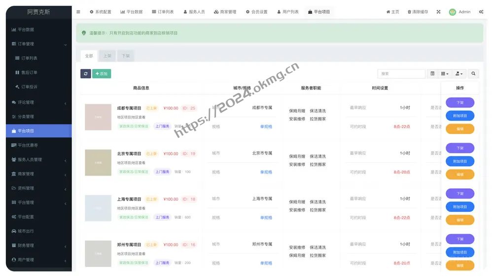Screen dimensions: 493x277
Task: Open 用户列表 top menu
Action: tap(288, 12)
